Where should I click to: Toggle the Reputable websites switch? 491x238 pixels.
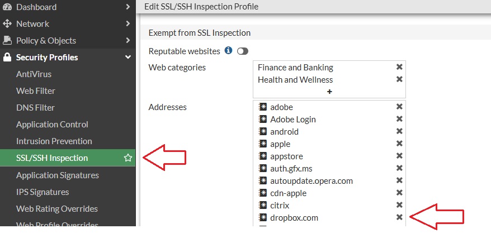click(242, 51)
